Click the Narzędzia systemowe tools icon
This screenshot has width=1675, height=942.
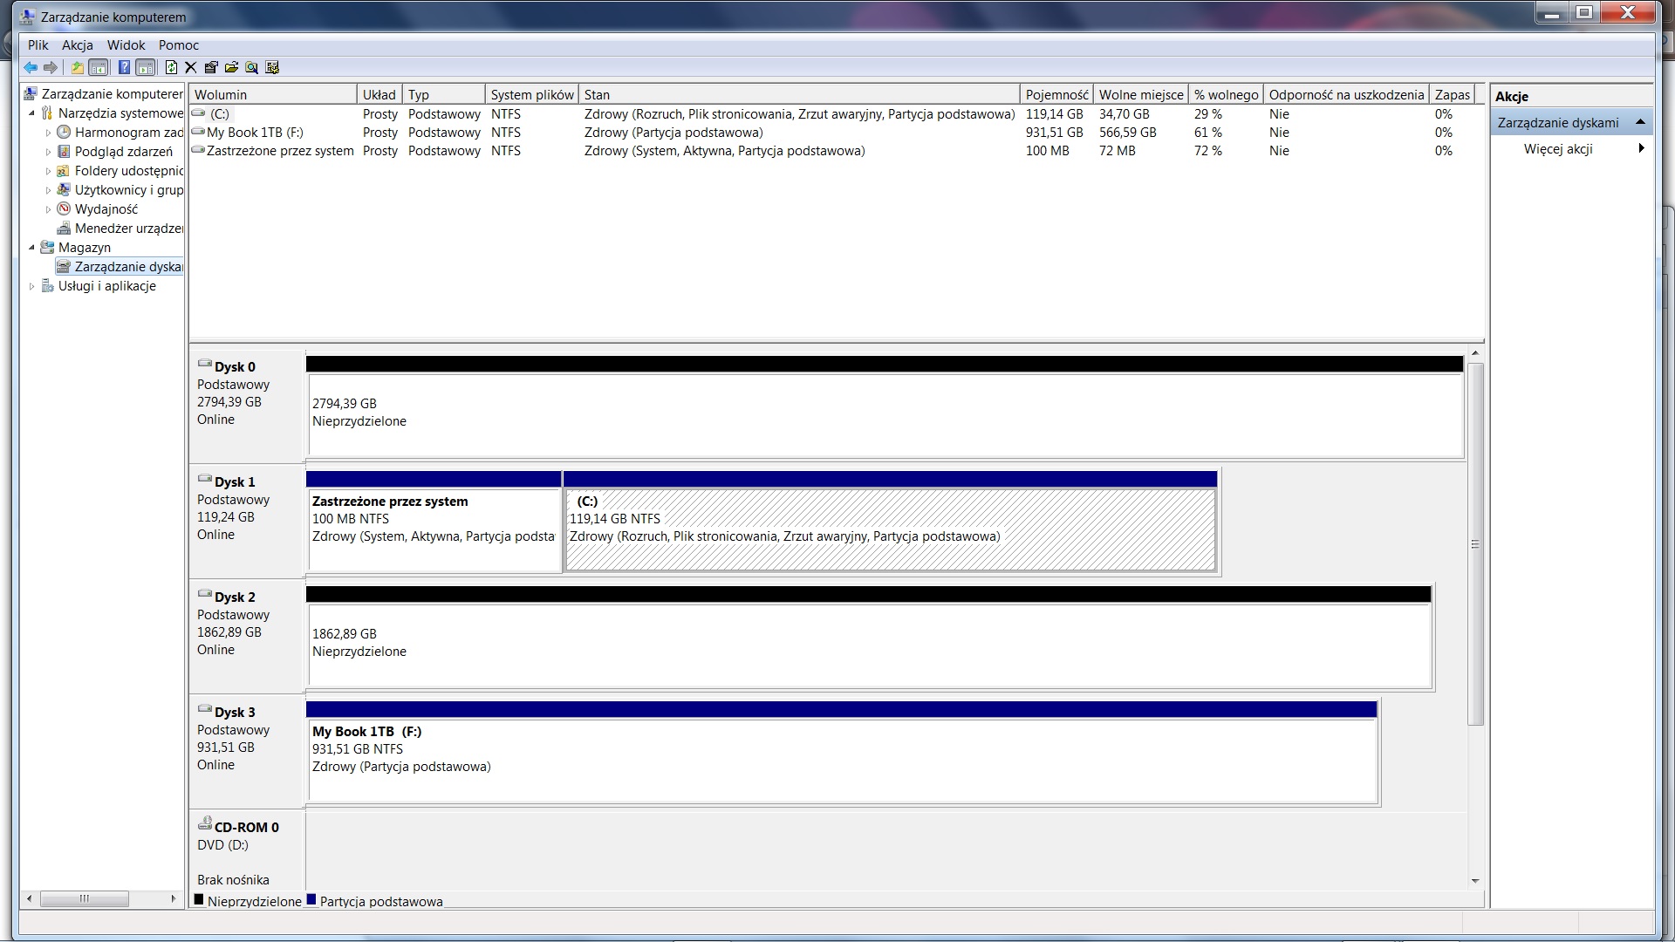[x=47, y=113]
